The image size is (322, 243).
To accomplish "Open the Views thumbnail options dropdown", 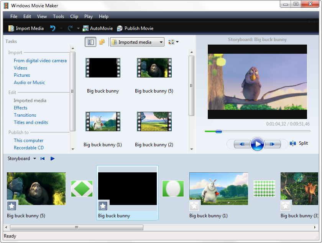I will [x=173, y=42].
